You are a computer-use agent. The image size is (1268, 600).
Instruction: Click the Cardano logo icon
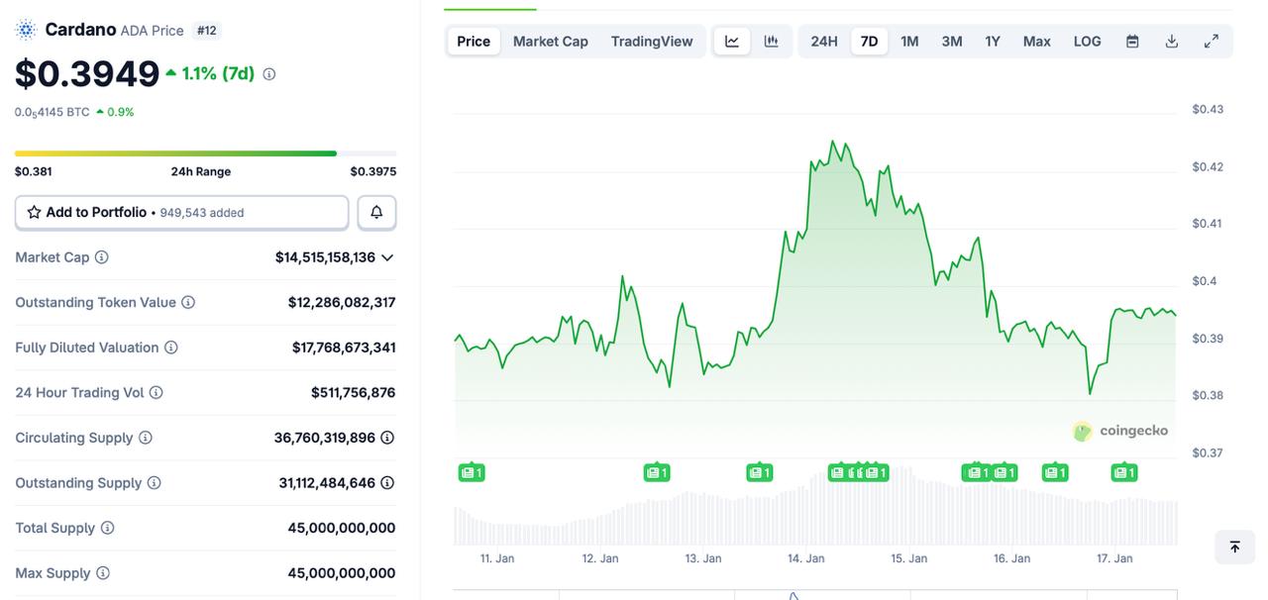point(24,29)
